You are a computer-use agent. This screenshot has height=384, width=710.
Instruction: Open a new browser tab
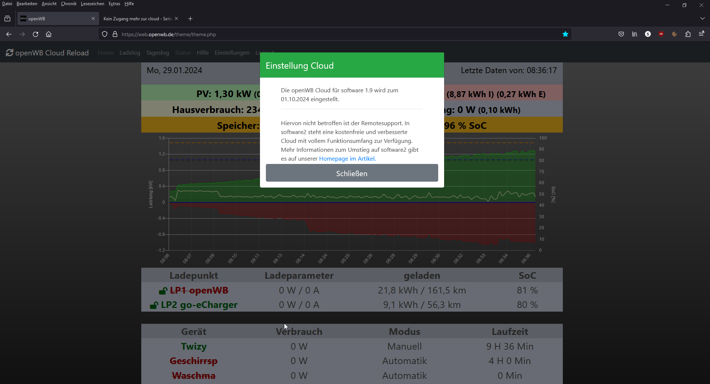click(190, 19)
